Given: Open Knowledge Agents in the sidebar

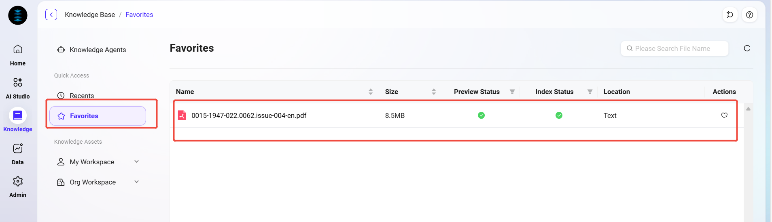Looking at the screenshot, I should coord(98,50).
